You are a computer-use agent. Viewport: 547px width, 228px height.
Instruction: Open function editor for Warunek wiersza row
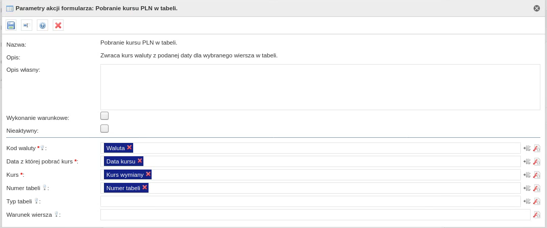point(537,215)
